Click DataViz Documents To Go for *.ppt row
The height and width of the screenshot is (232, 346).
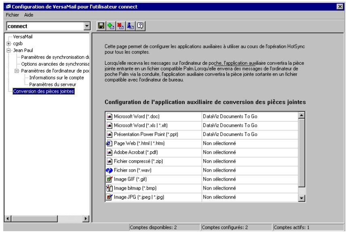click(x=230, y=134)
